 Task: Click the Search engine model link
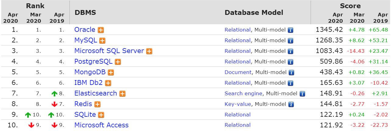[x=243, y=93]
